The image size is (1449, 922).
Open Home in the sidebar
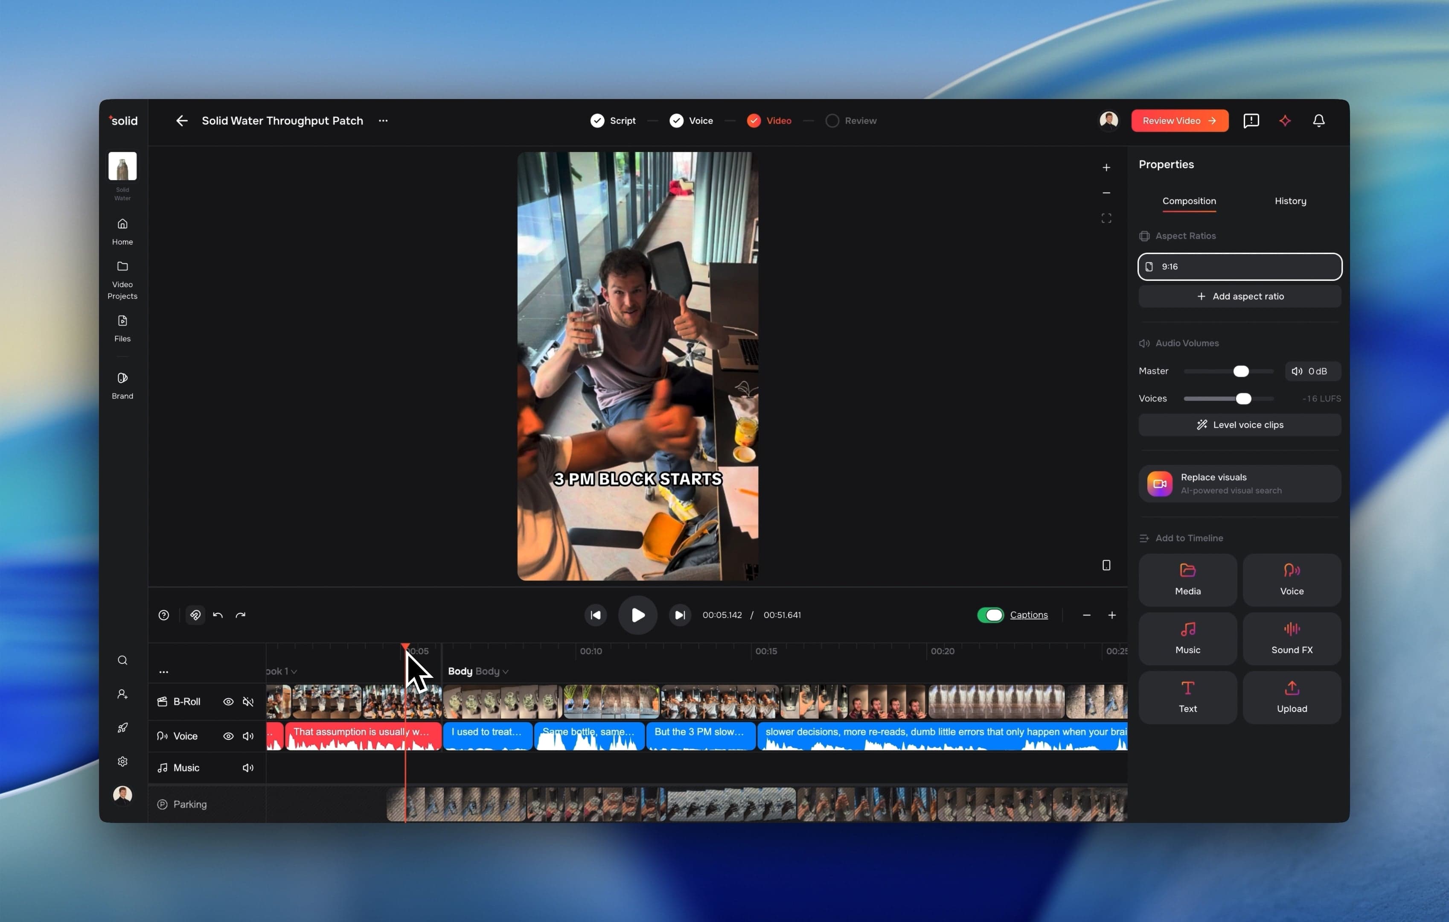122,232
